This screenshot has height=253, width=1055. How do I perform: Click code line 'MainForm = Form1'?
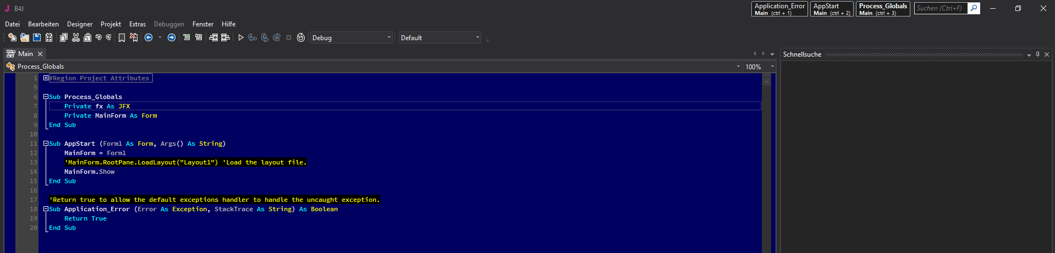click(95, 153)
